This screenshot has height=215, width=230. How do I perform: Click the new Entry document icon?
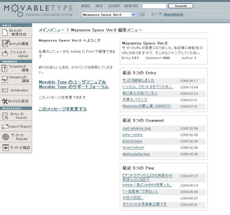point(5,33)
